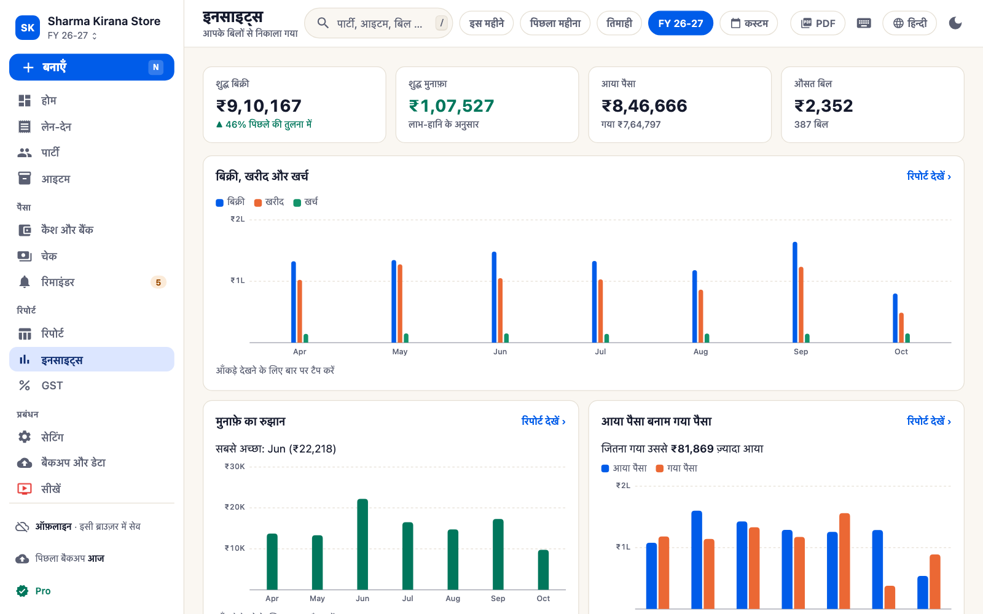The width and height of the screenshot is (983, 614).
Task: Click the बनाएँ create button
Action: point(92,67)
